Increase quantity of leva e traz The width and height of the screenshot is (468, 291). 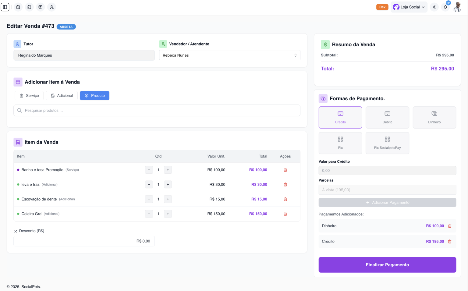(168, 185)
